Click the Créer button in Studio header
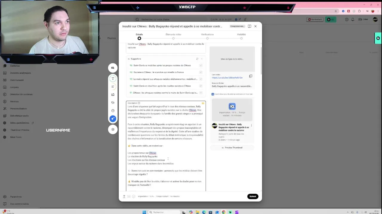The height and width of the screenshot is (214, 382). point(363,19)
